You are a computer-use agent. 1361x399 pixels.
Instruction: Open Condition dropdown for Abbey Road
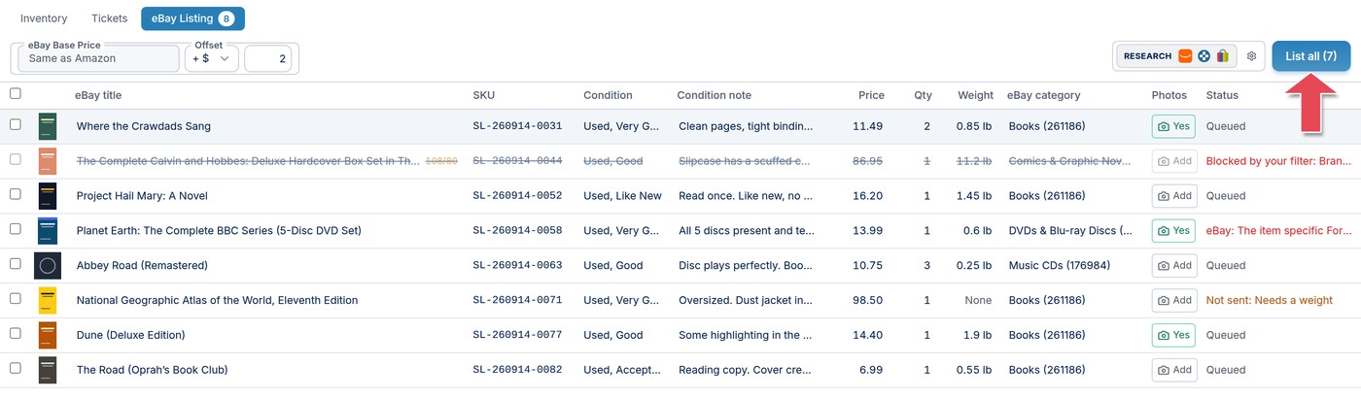pyautogui.click(x=612, y=266)
